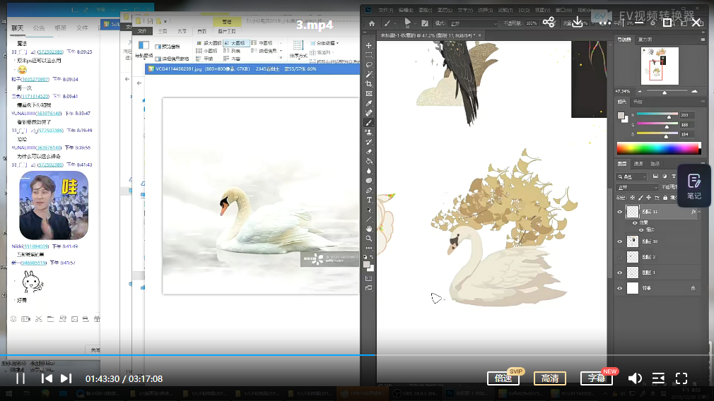Select the Brush tool in toolbar
The height and width of the screenshot is (401, 714).
pos(369,123)
